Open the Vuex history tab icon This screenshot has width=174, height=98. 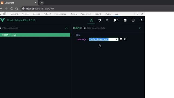tap(99, 20)
